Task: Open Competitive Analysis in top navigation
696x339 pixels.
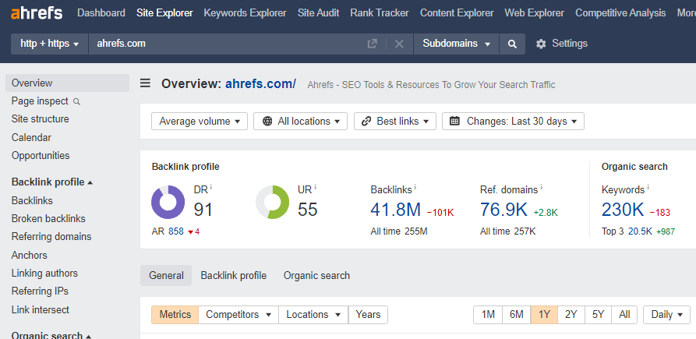Action: point(620,13)
